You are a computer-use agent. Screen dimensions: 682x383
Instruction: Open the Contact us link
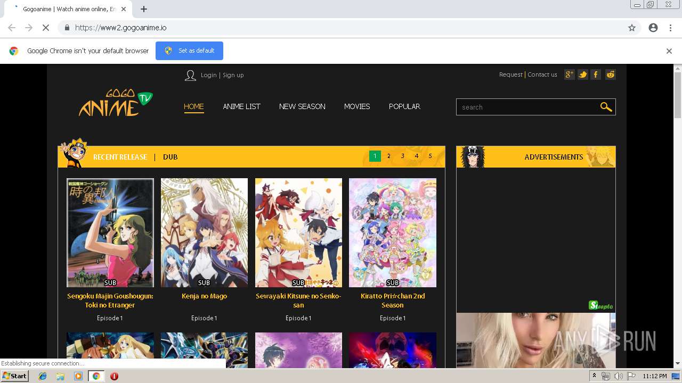click(542, 74)
